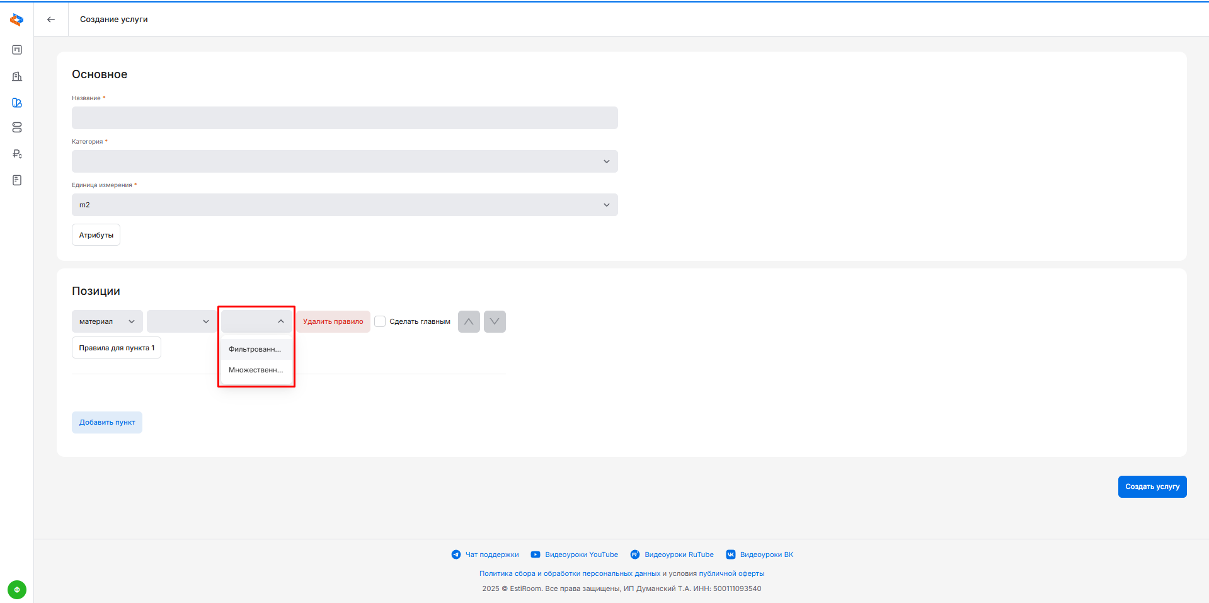Open the kanban board sidebar icon

(x=17, y=50)
